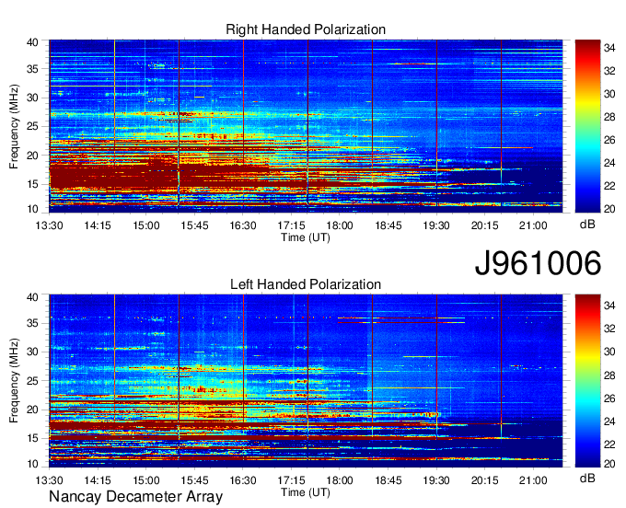The height and width of the screenshot is (508, 626).
Task: Click 19:30 time tick on right-handed plot
Action: [x=436, y=225]
